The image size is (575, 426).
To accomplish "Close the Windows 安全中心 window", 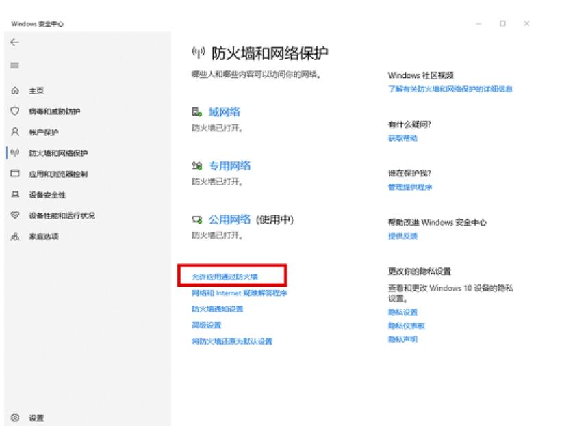I will (x=526, y=23).
